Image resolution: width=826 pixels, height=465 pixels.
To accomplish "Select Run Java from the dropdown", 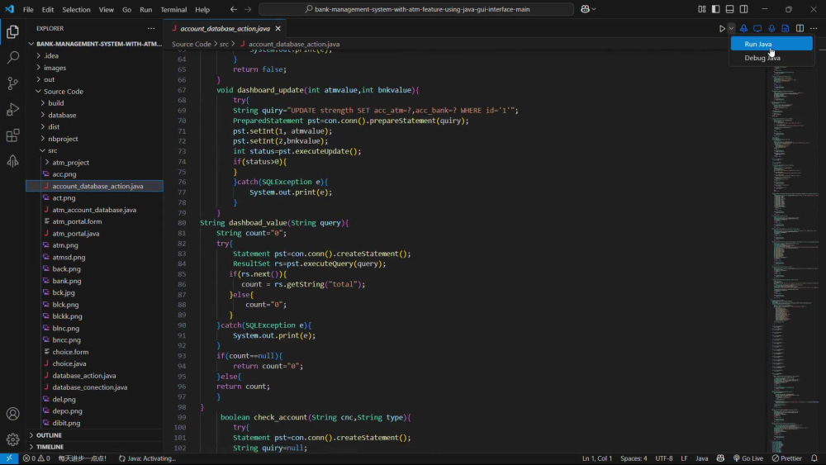I will (x=771, y=45).
